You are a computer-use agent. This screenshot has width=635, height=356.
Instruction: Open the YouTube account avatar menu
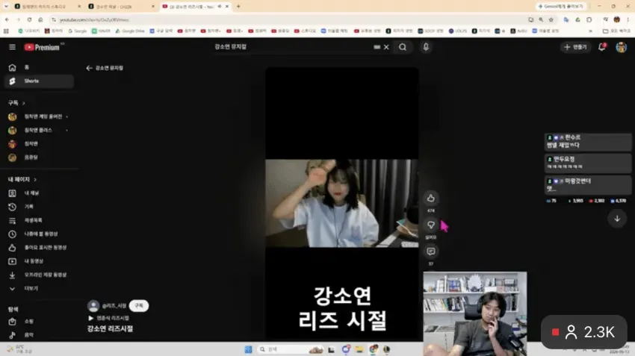pos(621,47)
